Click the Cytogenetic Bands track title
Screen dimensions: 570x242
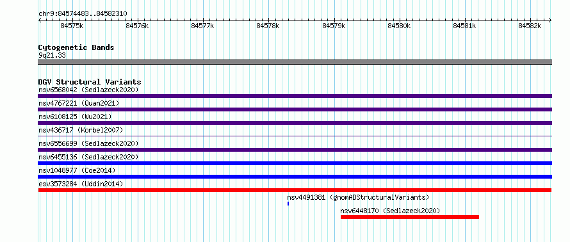[x=76, y=47]
